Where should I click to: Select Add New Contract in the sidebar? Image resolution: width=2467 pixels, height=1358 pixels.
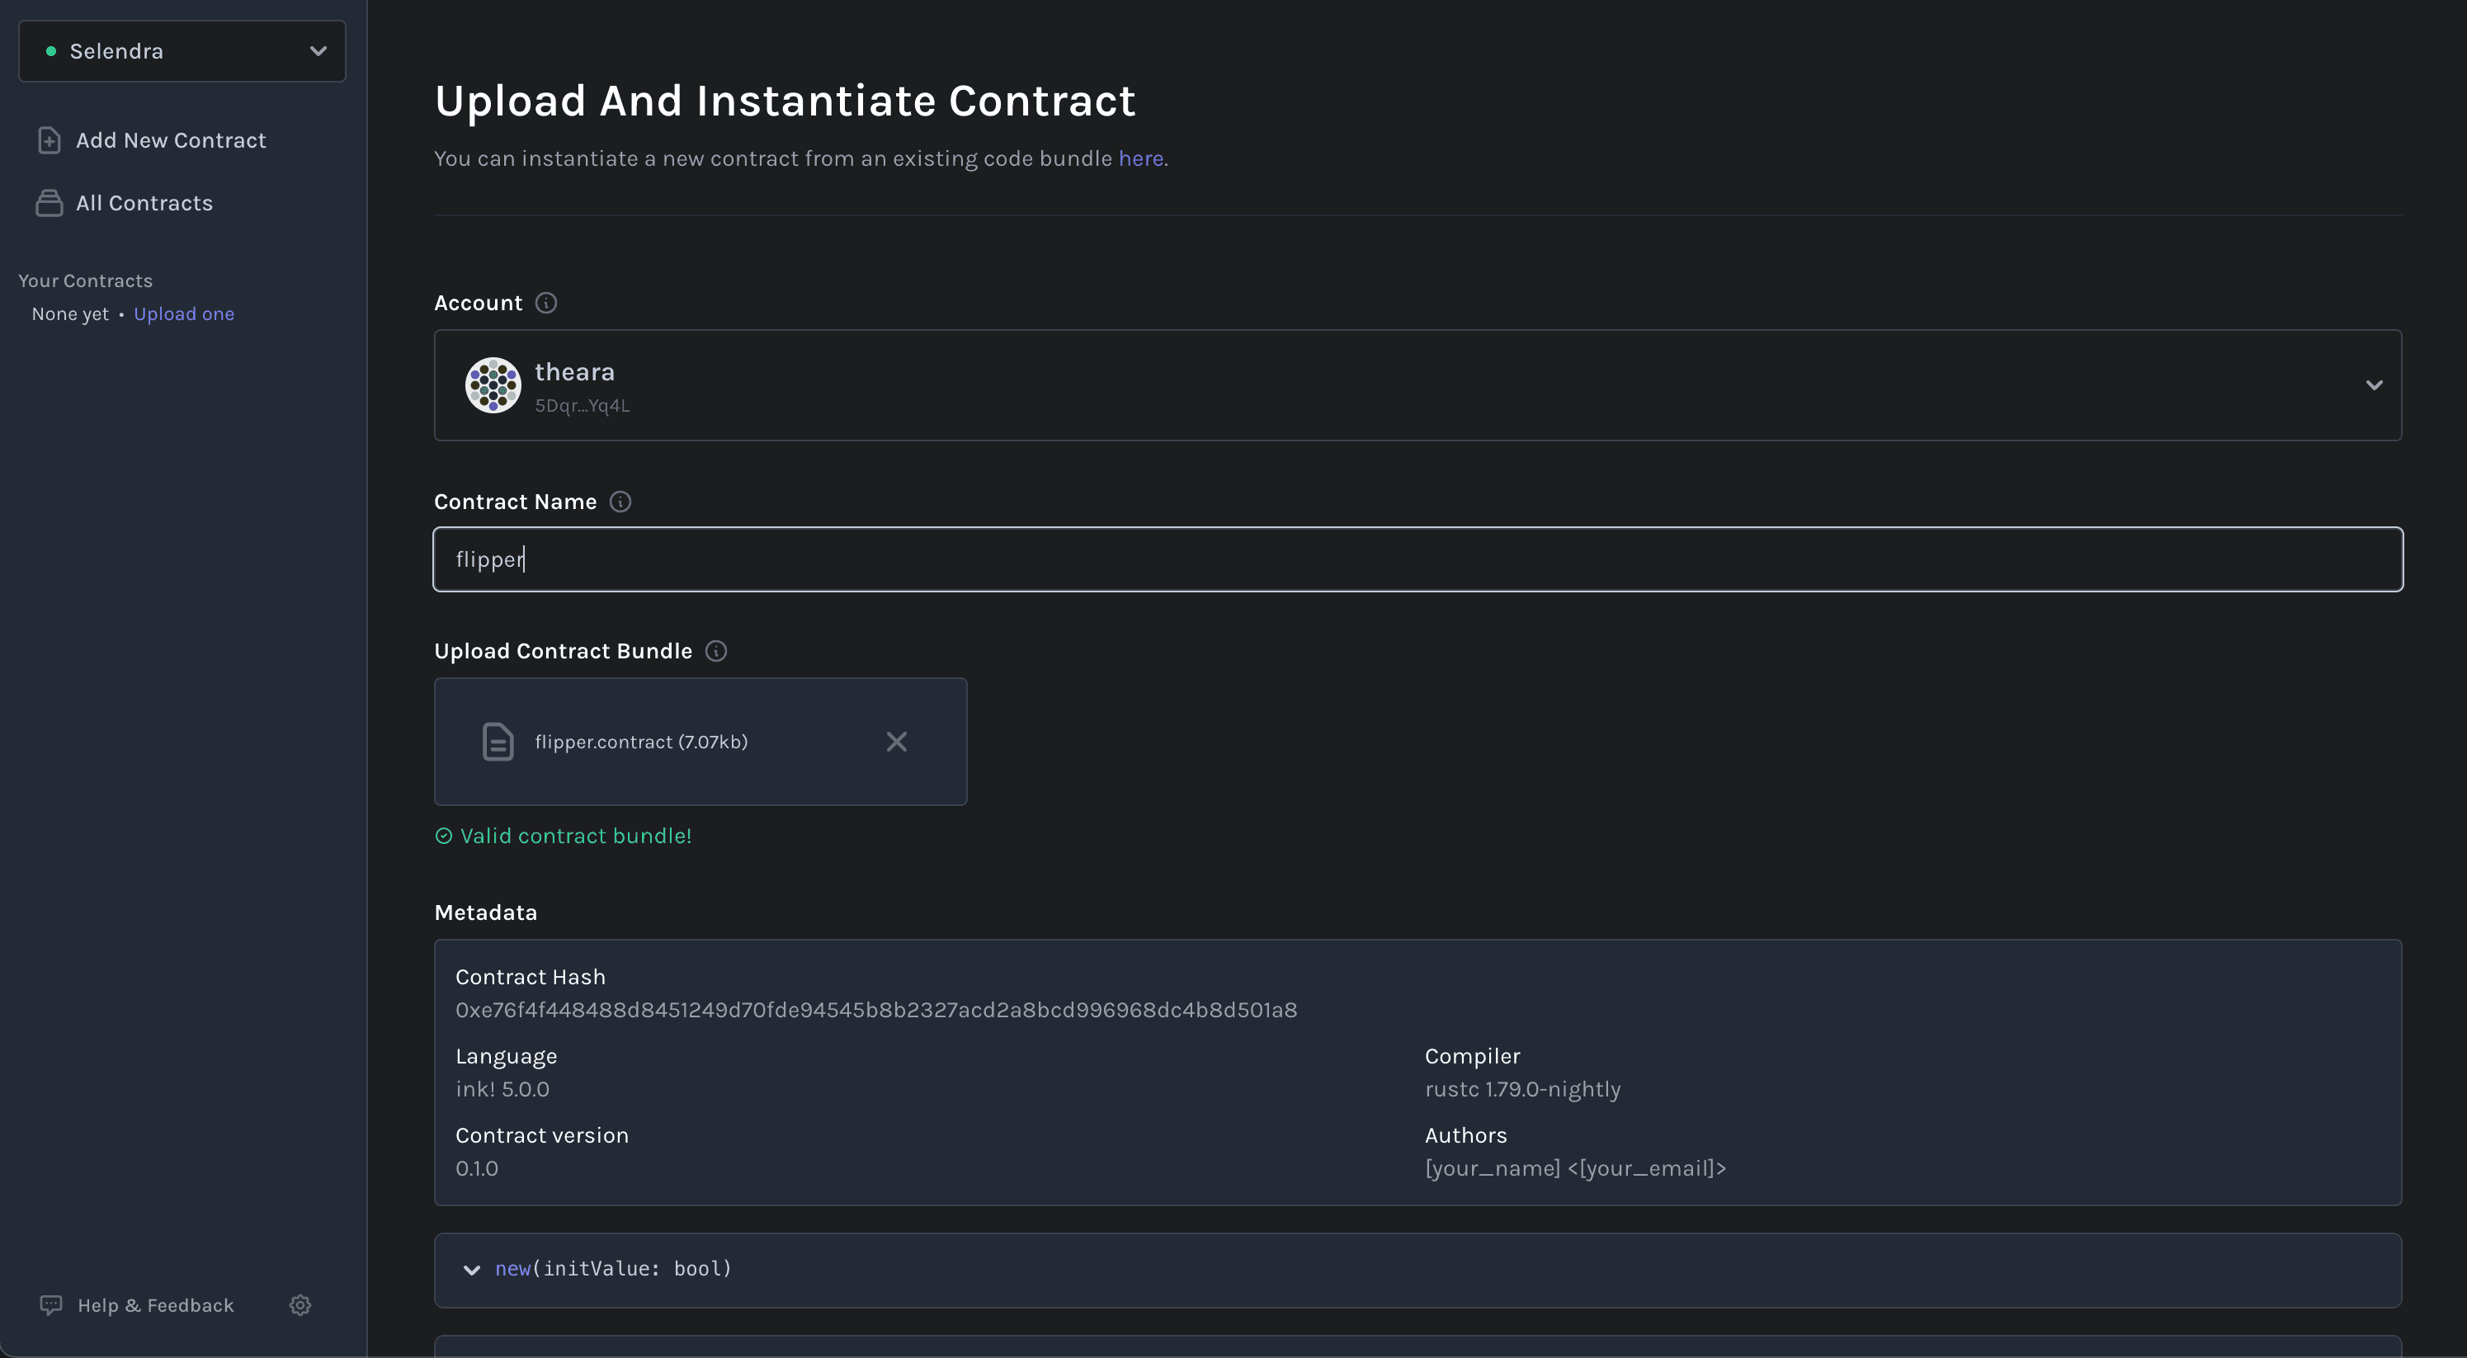pos(171,139)
